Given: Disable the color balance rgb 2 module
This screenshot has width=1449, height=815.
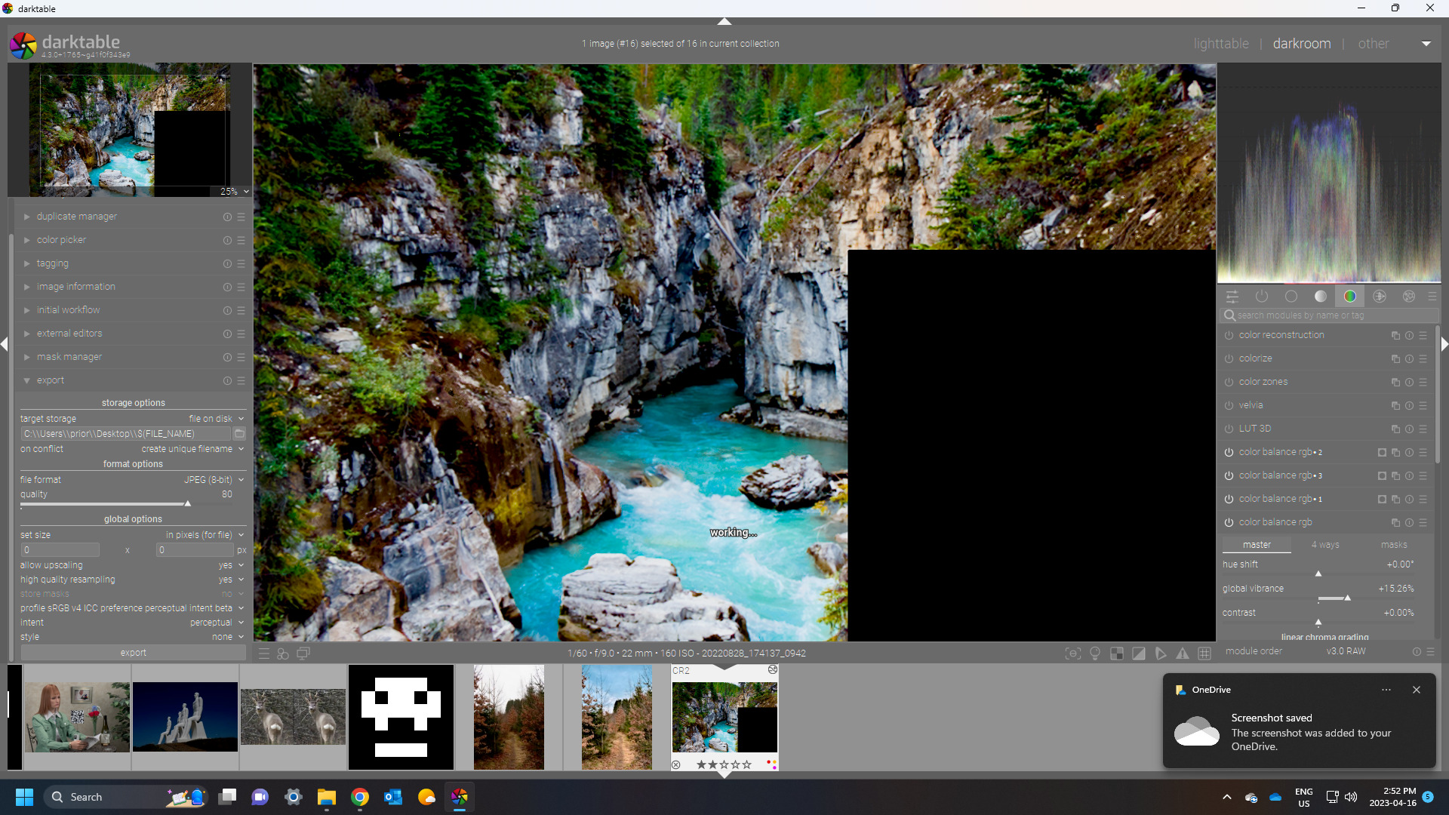Looking at the screenshot, I should [1229, 452].
